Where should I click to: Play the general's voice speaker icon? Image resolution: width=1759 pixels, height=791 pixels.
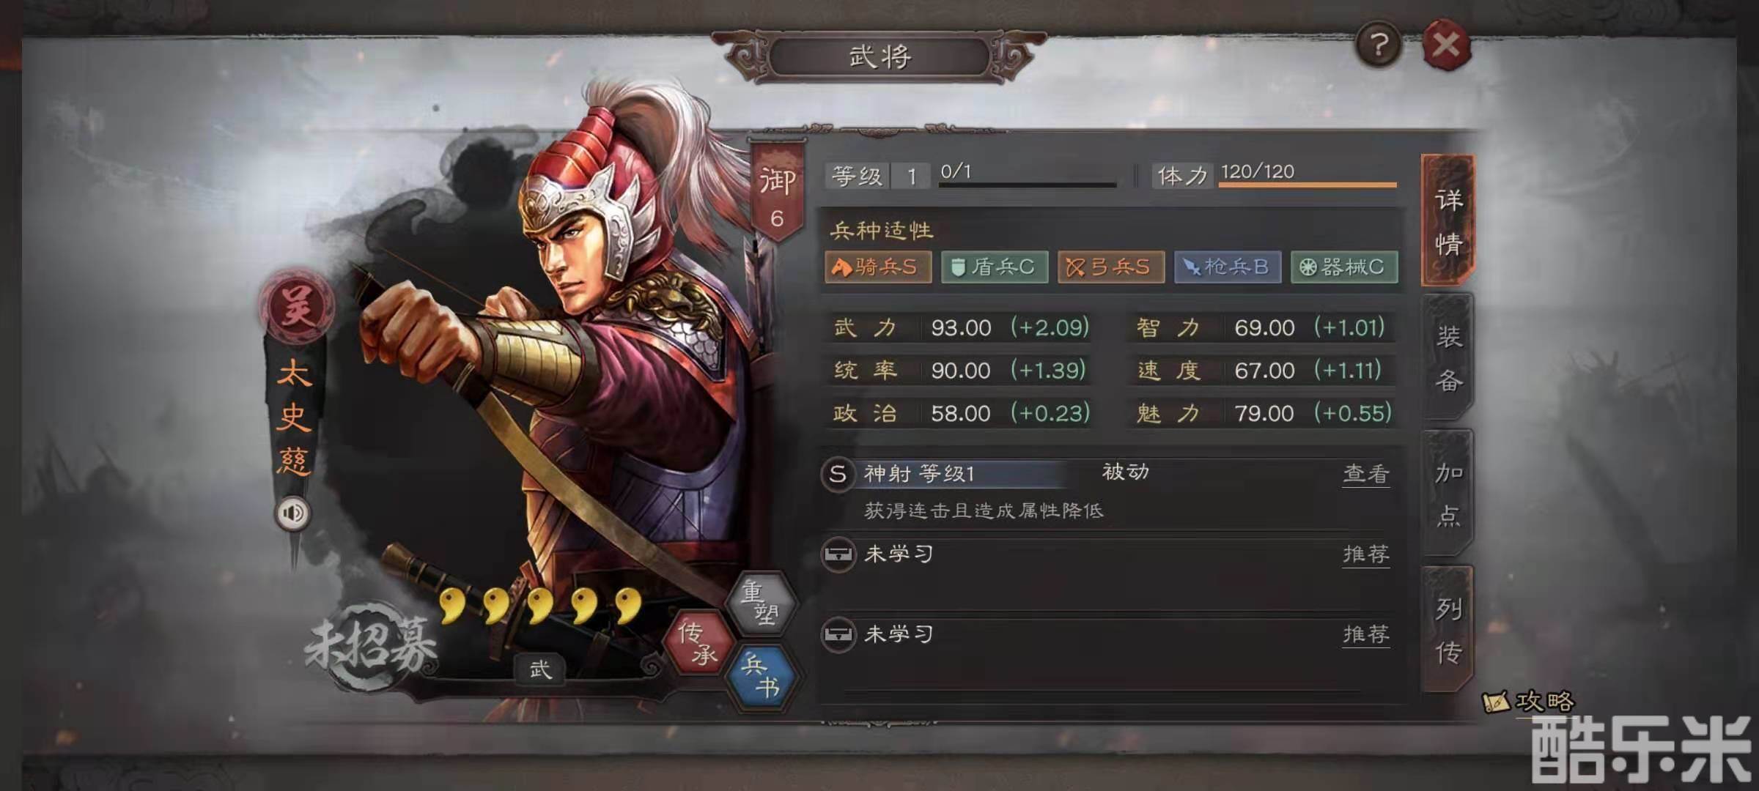point(292,513)
